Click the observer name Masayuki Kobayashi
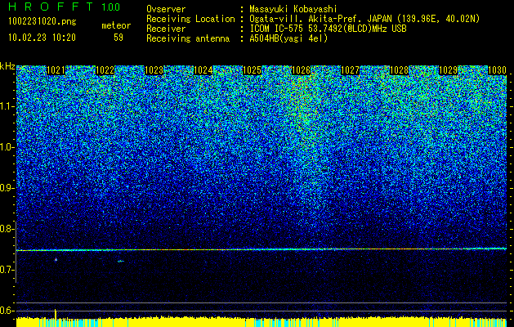 (293, 9)
